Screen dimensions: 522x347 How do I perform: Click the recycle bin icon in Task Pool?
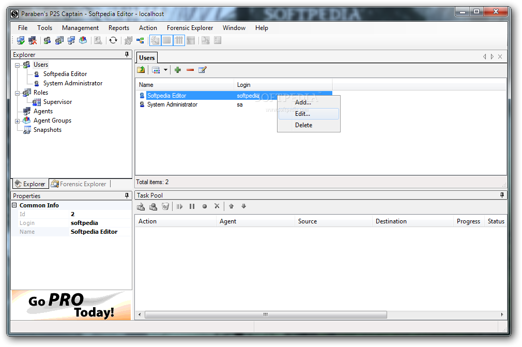pos(165,206)
